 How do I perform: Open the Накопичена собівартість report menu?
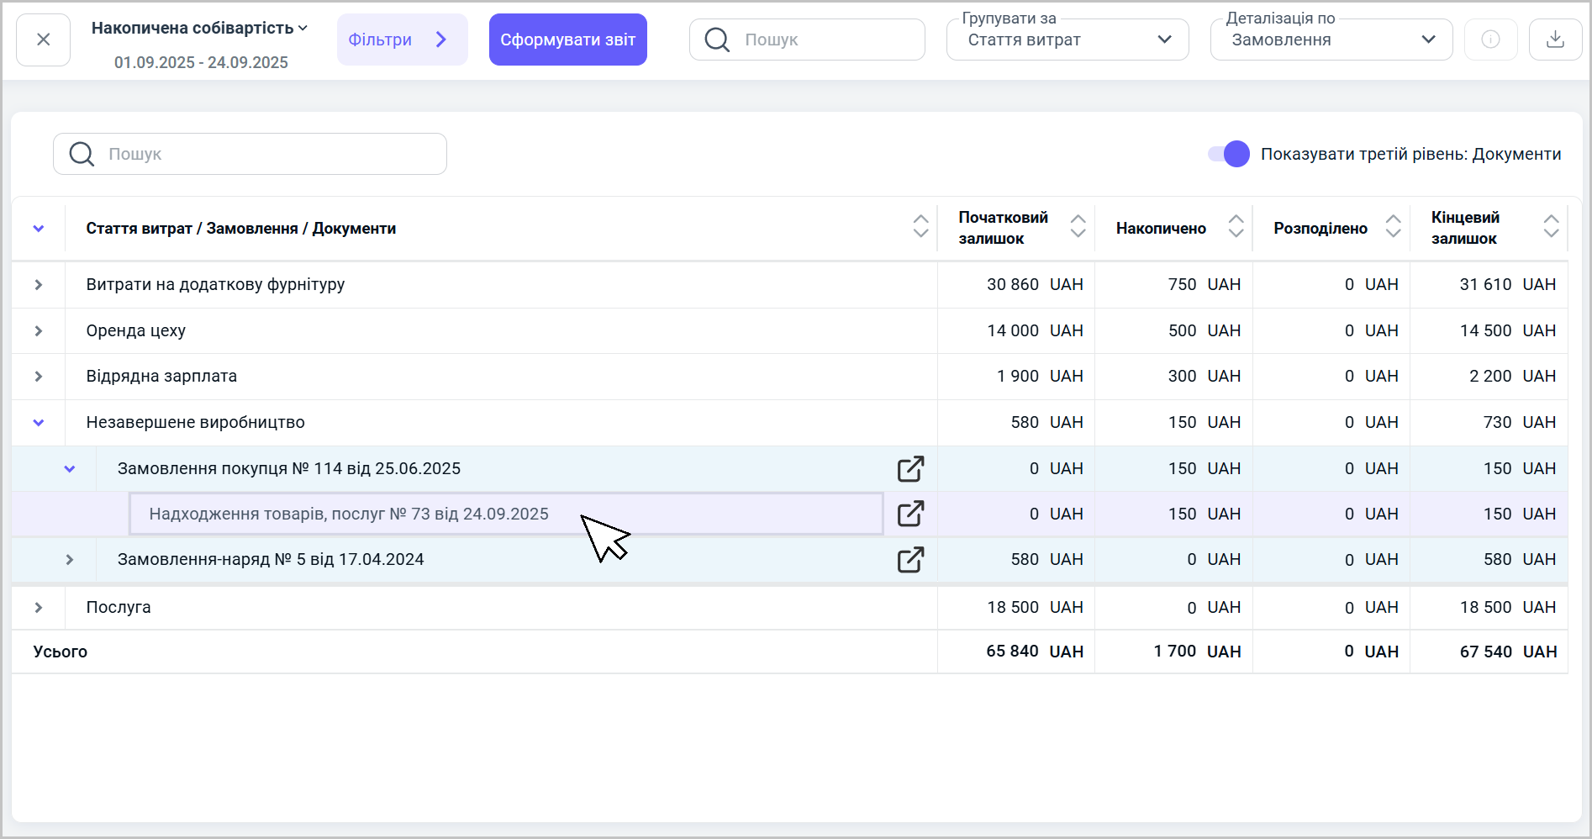point(200,29)
